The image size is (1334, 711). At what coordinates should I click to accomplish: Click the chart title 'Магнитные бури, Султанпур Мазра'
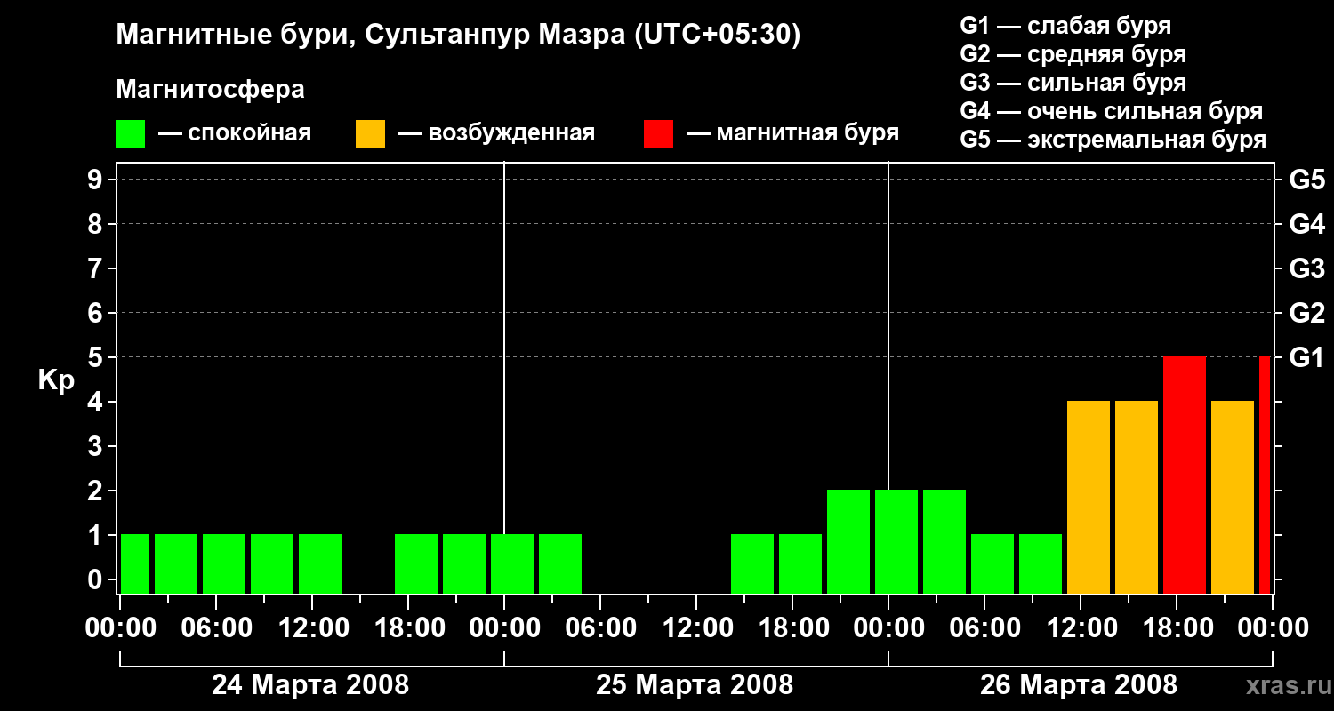coord(458,35)
